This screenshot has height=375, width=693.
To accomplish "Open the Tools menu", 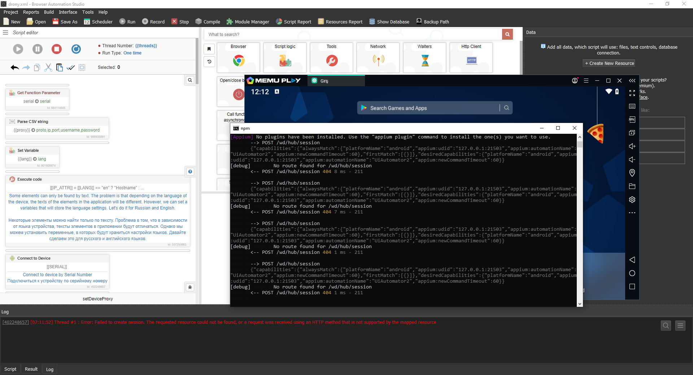I will coord(88,12).
